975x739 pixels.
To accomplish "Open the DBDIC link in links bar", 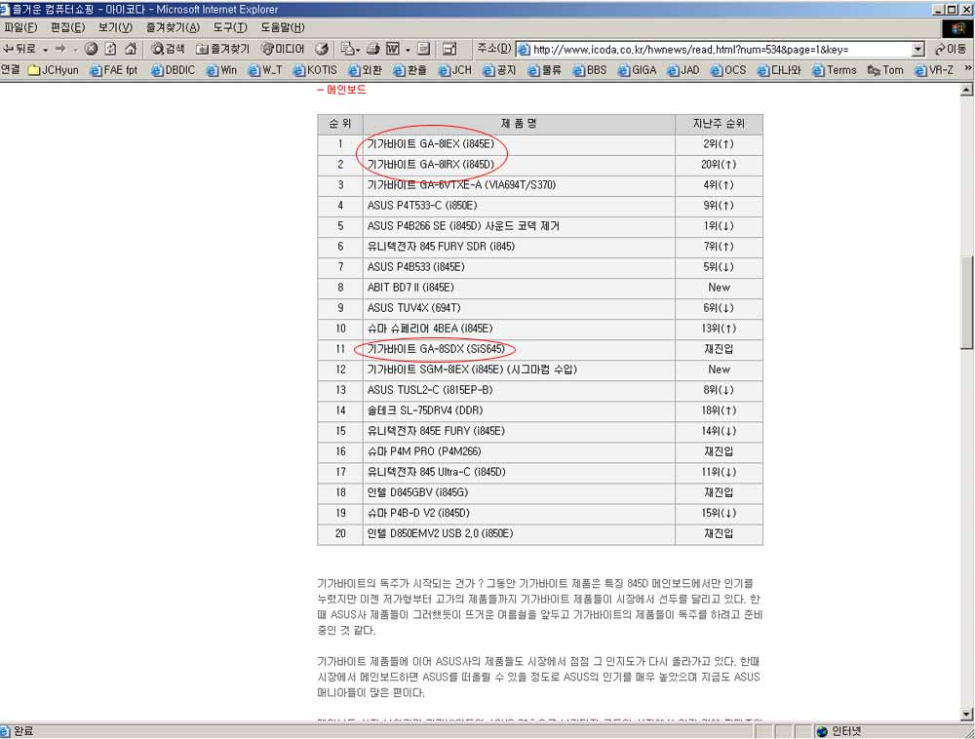I will pyautogui.click(x=173, y=70).
